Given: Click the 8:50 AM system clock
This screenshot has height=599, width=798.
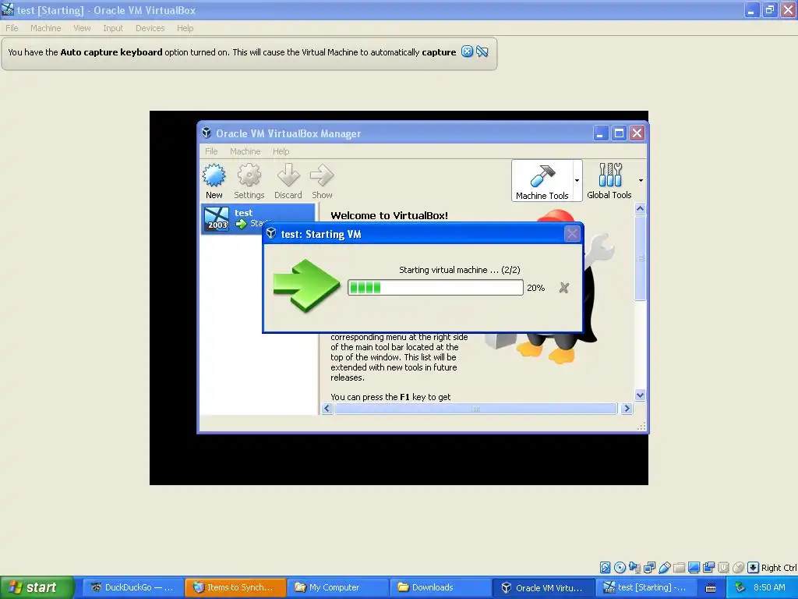Looking at the screenshot, I should click(769, 588).
